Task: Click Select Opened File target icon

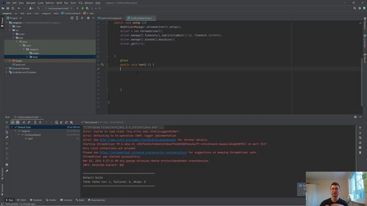Action: (72, 18)
